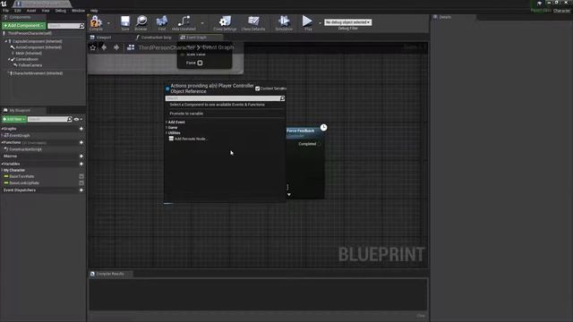Click the Add Component button
The width and height of the screenshot is (573, 322).
[x=23, y=26]
